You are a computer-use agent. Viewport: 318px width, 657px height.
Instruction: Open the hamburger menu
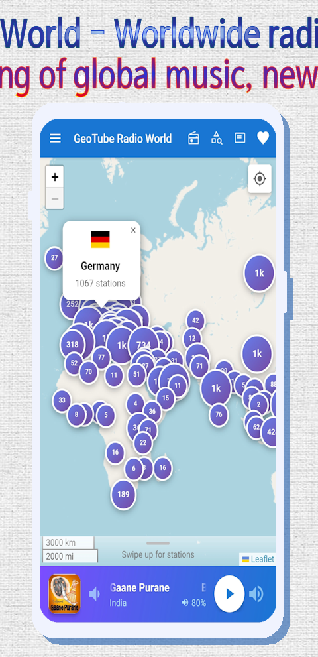click(x=55, y=139)
